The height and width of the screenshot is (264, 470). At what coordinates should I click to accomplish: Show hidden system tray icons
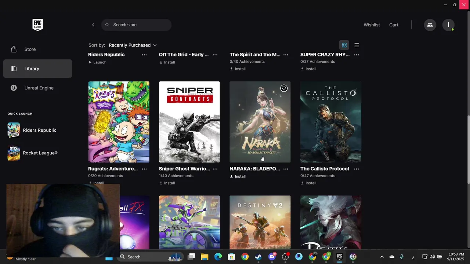(x=382, y=257)
